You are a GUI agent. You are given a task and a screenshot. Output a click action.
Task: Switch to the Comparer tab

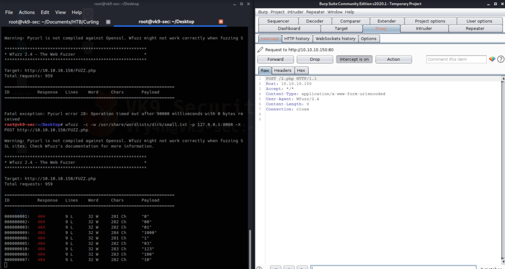tap(351, 21)
